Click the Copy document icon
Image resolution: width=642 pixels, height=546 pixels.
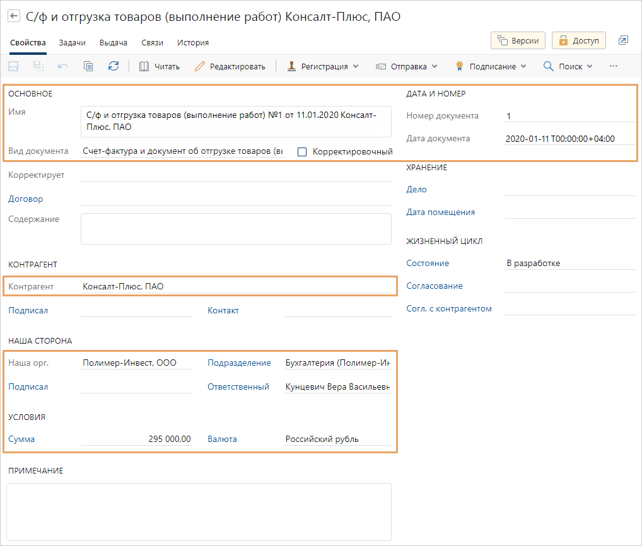point(88,66)
